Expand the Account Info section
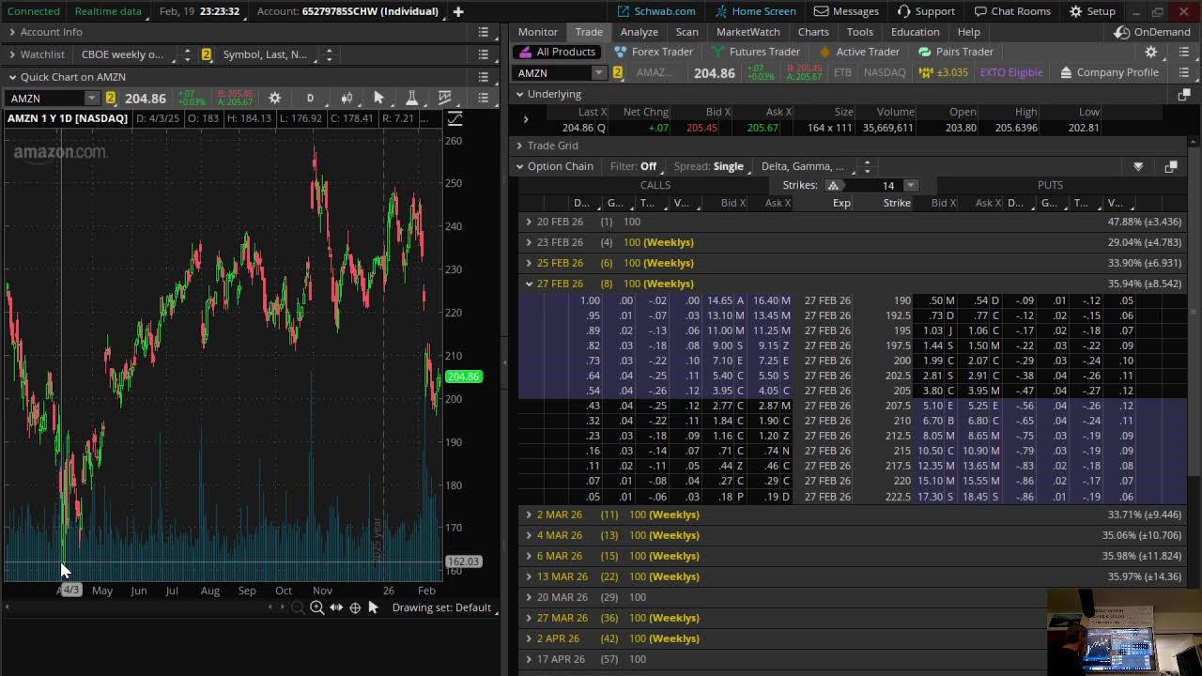 click(12, 32)
